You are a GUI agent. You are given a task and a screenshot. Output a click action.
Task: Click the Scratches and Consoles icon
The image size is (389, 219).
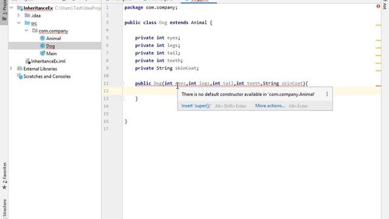20,77
